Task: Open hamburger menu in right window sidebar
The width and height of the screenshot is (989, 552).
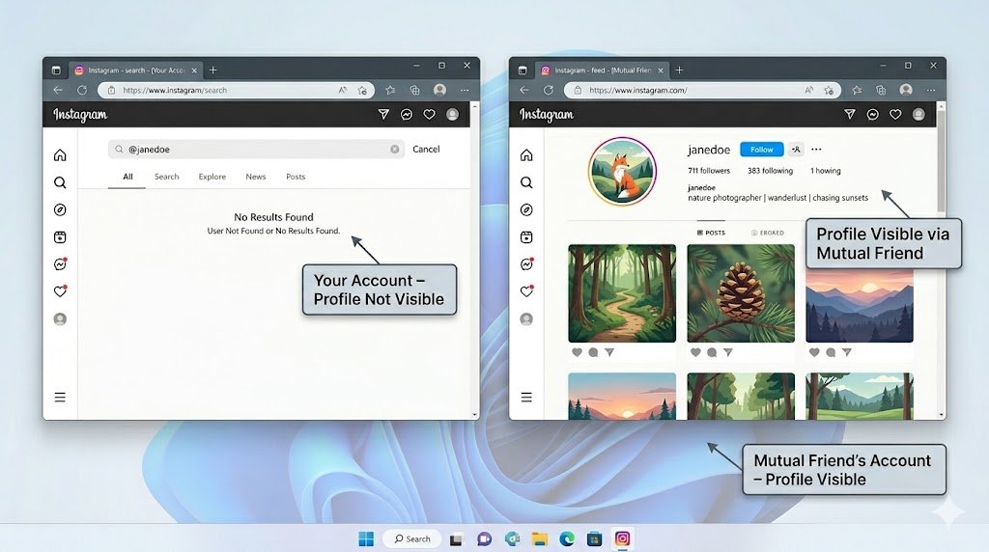Action: point(526,397)
